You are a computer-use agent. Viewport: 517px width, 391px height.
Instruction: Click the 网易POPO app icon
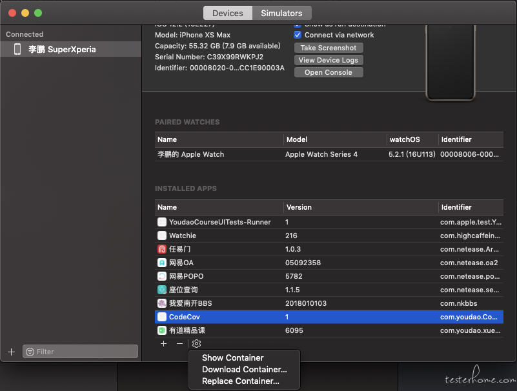(162, 276)
